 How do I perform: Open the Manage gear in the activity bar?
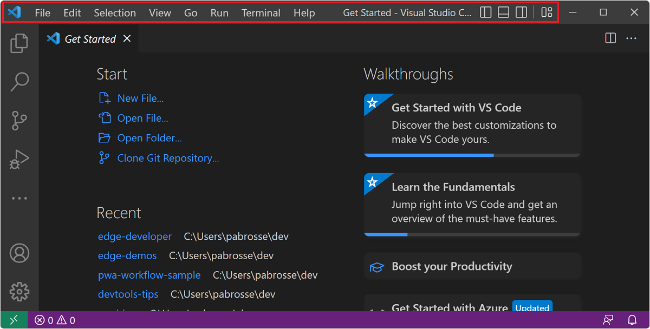(x=19, y=292)
